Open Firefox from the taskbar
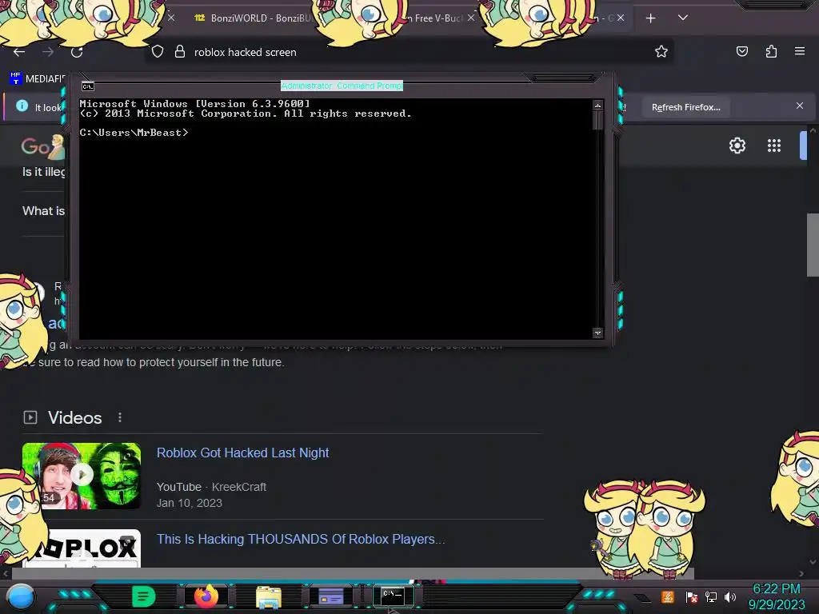819x614 pixels. (206, 596)
